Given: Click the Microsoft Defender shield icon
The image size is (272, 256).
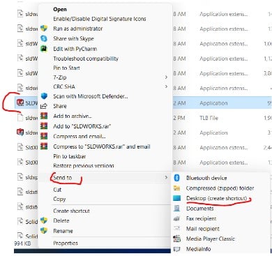Looking at the screenshot, I should coord(44,96).
